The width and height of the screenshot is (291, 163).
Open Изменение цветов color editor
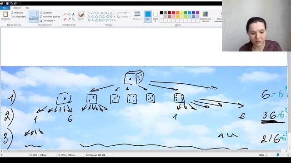point(205,16)
